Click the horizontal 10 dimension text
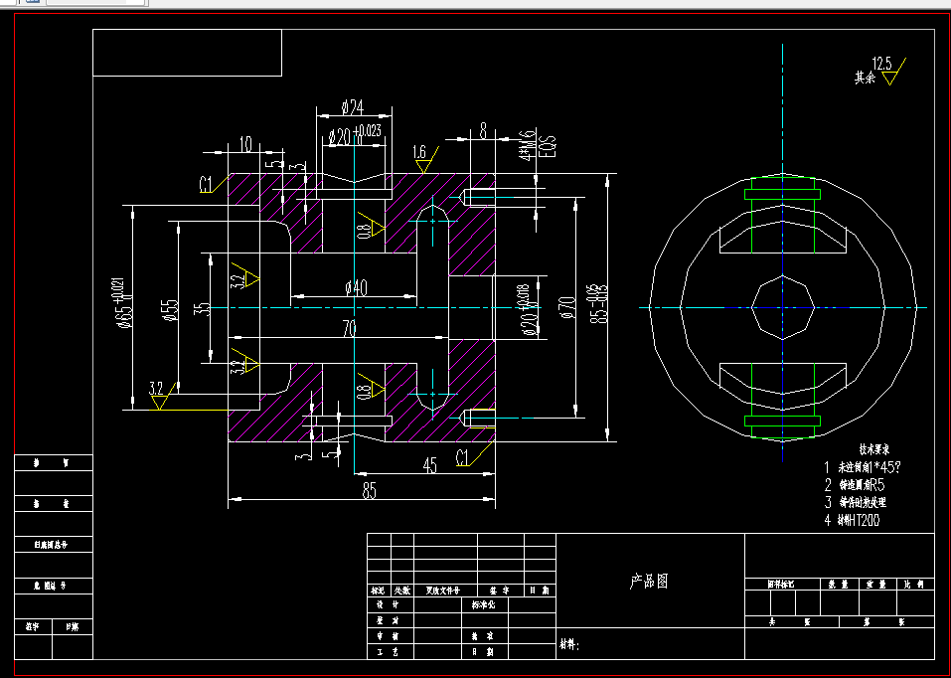 pyautogui.click(x=245, y=144)
